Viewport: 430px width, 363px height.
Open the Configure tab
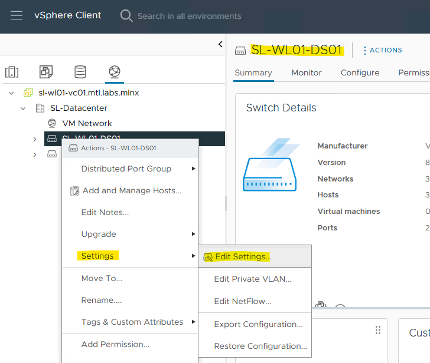(360, 72)
